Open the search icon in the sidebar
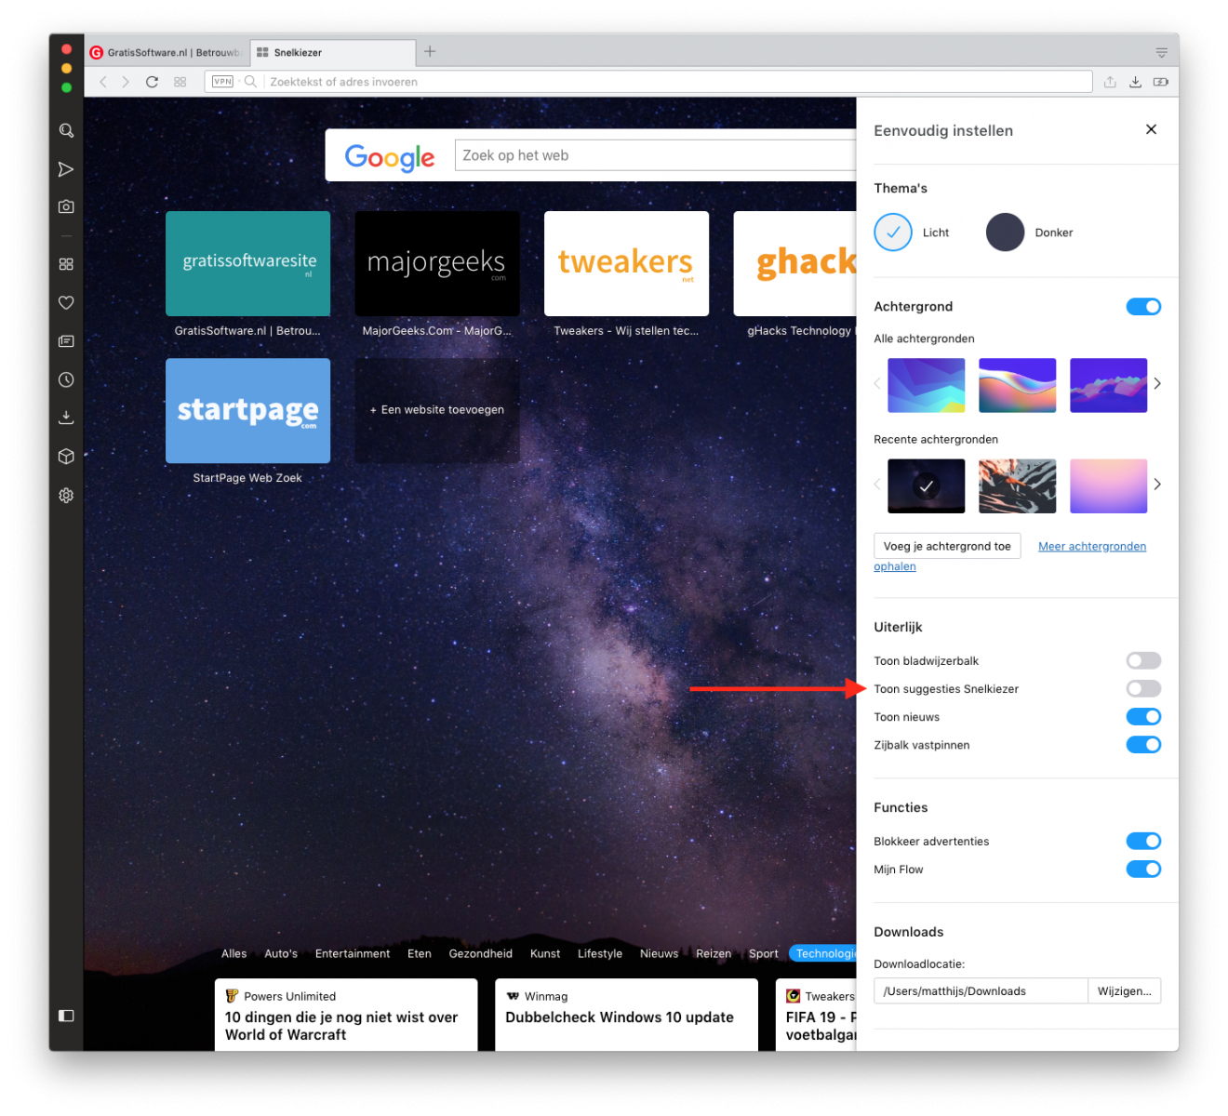The width and height of the screenshot is (1228, 1116). pos(66,131)
